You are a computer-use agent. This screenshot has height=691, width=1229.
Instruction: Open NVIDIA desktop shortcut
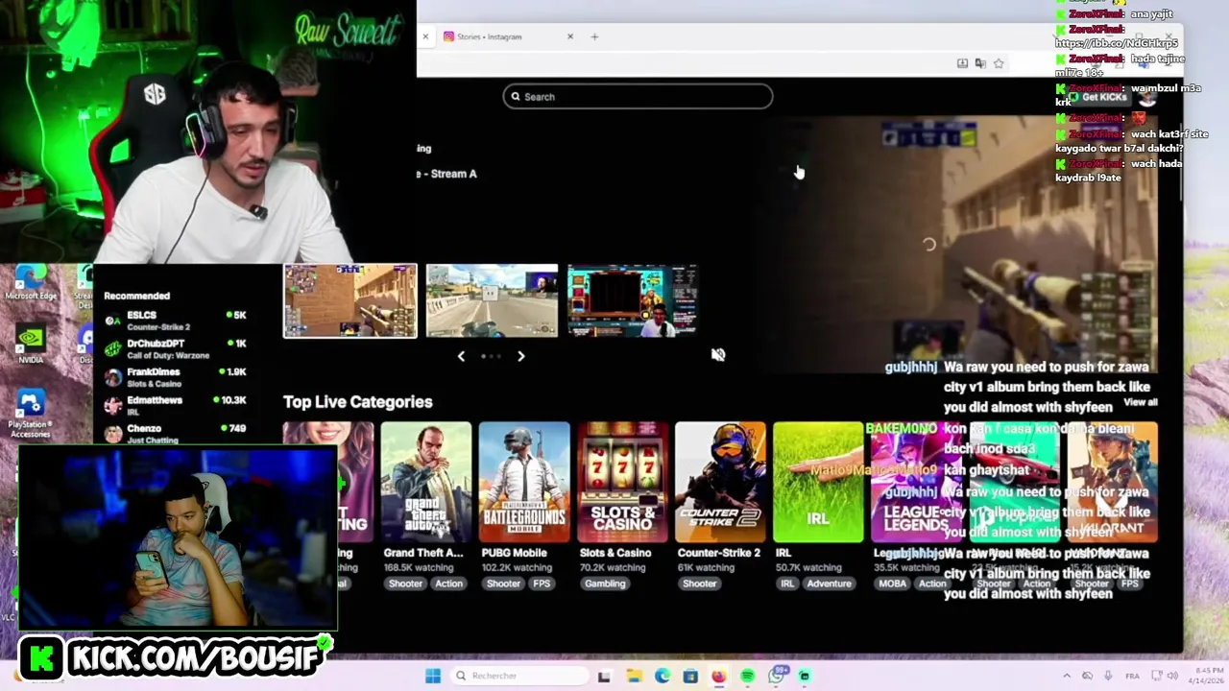[30, 345]
